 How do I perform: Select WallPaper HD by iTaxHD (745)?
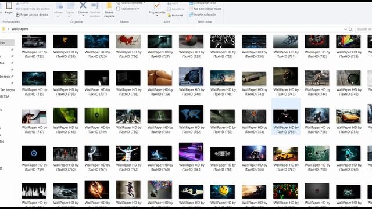(349, 82)
